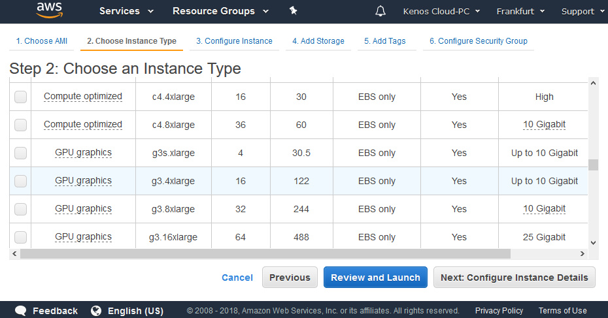Click the AWS logo home icon
608x318 pixels.
click(49, 10)
